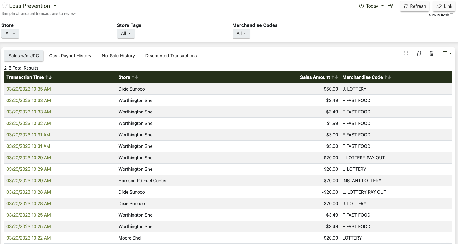Switch to No-Sale History tab
This screenshot has width=458, height=244.
118,56
